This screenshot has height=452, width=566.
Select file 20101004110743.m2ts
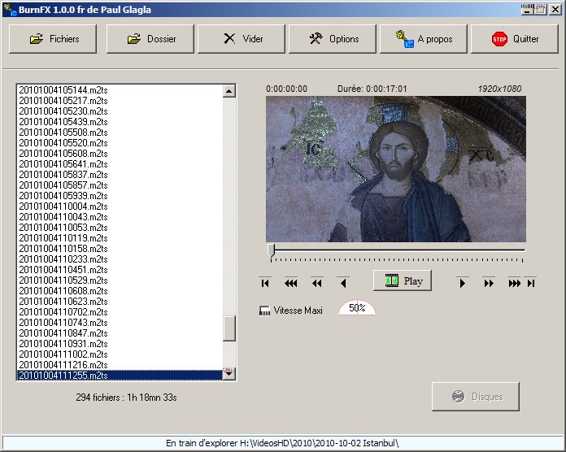pos(120,323)
